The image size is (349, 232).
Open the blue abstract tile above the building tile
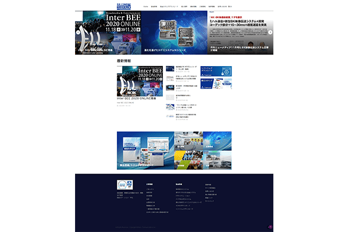(x=217, y=141)
